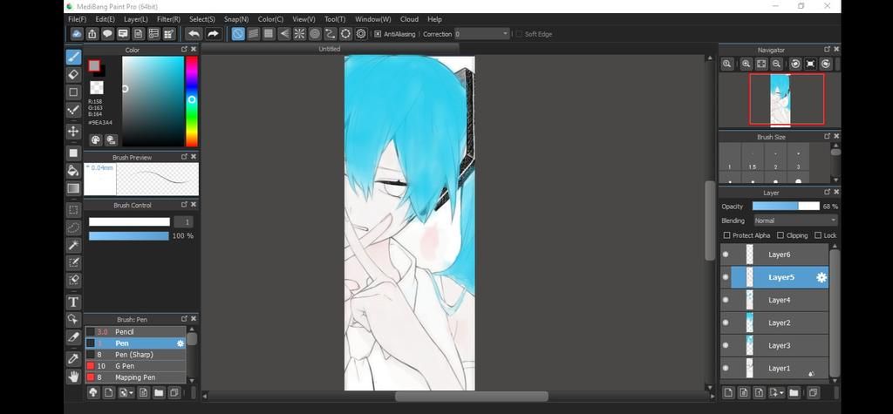
Task: Open Layer5 settings gear
Action: pos(821,277)
